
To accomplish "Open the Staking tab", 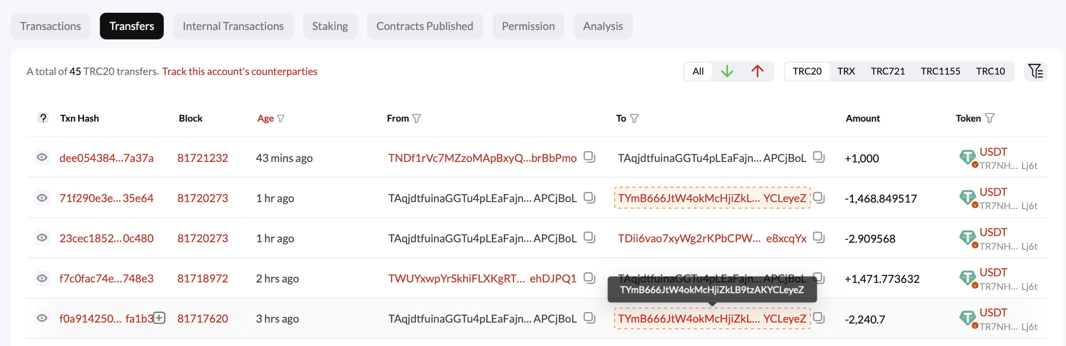I will pyautogui.click(x=330, y=26).
